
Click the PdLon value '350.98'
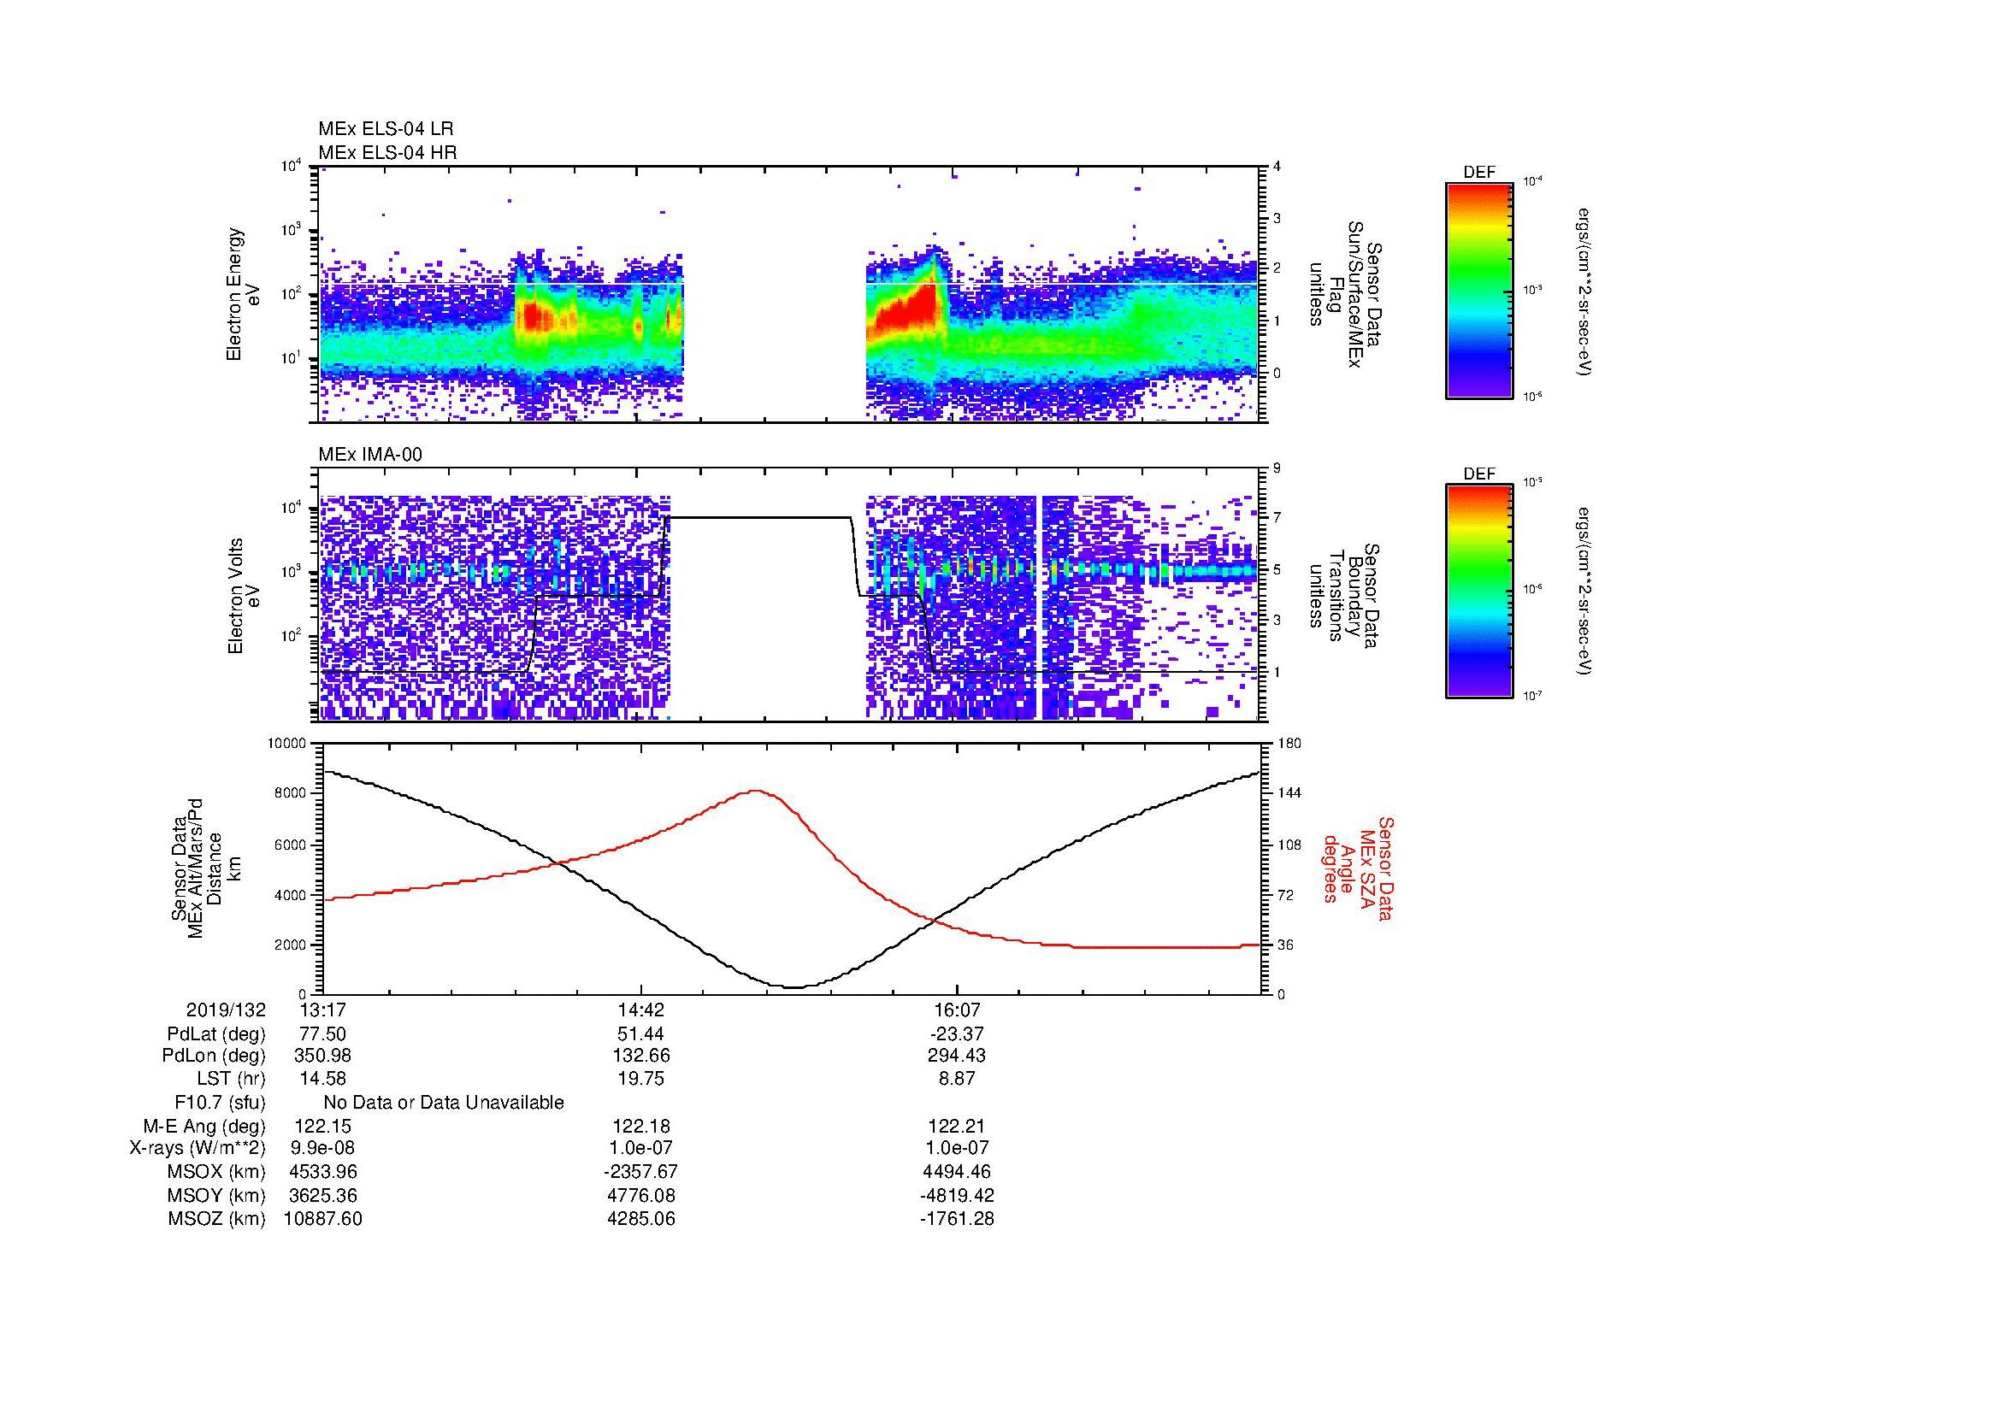[x=322, y=1056]
